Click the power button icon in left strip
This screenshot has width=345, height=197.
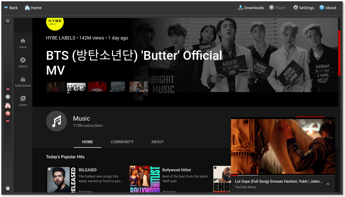point(8,22)
